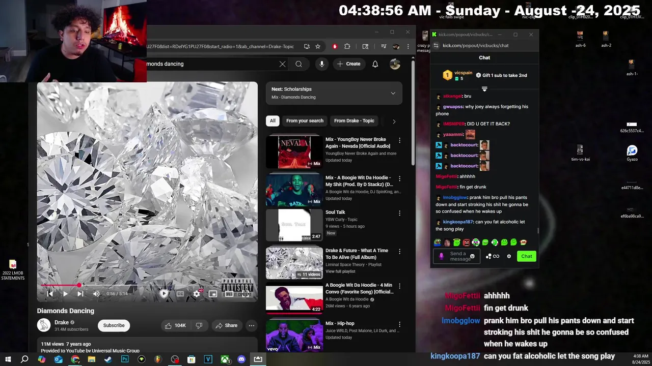The image size is (652, 366).
Task: Start voice search with microphone icon
Action: coord(321,64)
